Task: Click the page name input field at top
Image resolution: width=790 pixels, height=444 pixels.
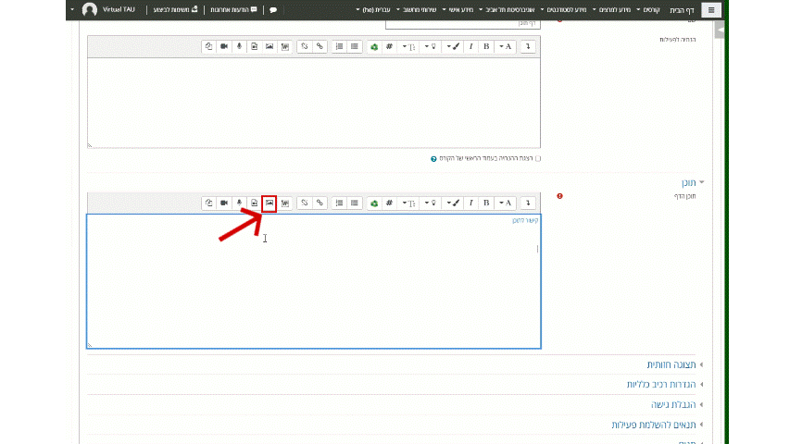Action: (463, 24)
